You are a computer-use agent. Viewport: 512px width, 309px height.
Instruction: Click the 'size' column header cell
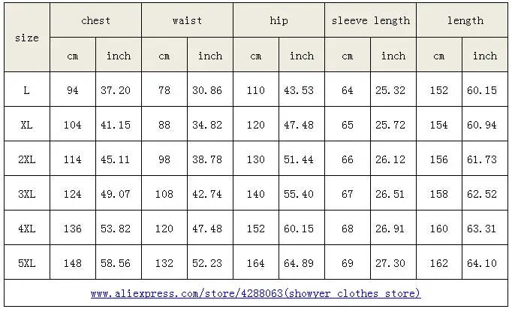(x=27, y=38)
